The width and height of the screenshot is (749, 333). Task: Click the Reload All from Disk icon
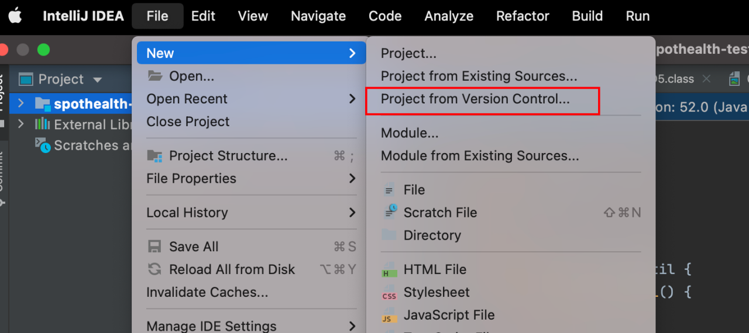coord(154,269)
